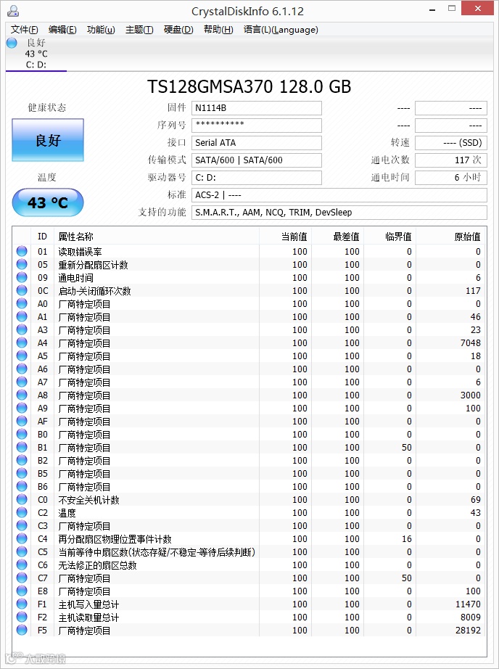Click the 最差值 column header

[x=337, y=237]
